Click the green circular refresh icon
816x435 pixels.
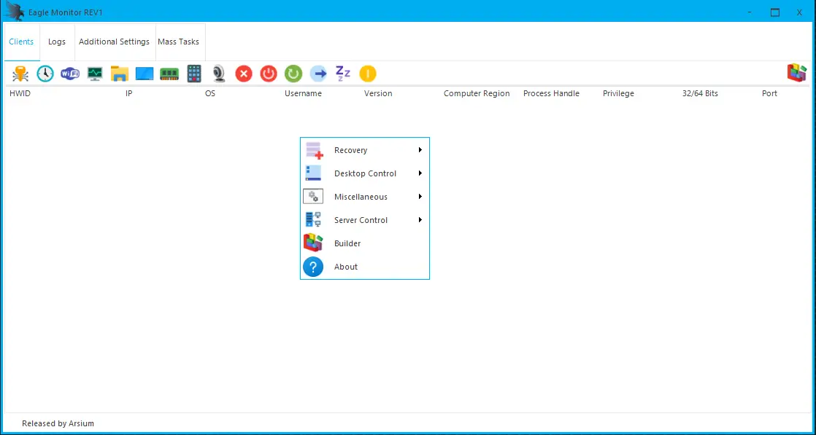click(x=293, y=74)
